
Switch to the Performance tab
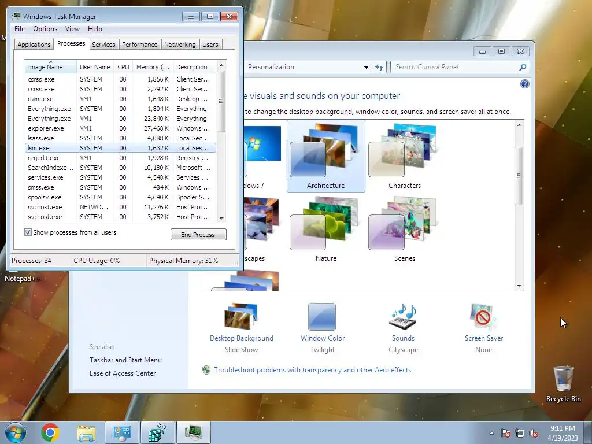[140, 45]
